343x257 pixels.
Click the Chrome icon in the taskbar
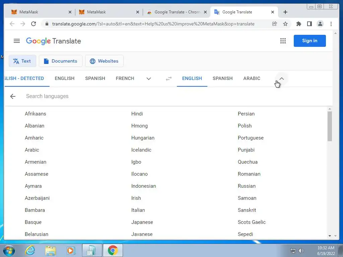click(113, 250)
